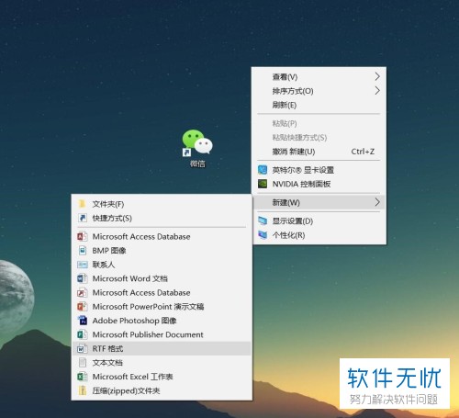Create a new 联系人 contact
The width and height of the screenshot is (459, 418).
(x=162, y=265)
